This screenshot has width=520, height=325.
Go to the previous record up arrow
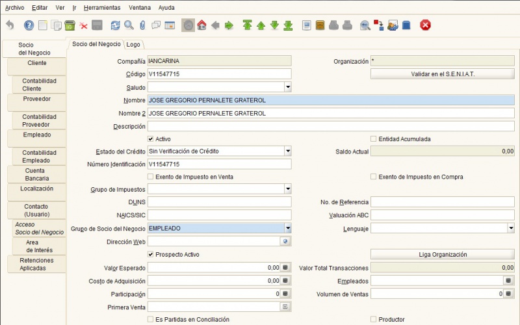pyautogui.click(x=261, y=25)
